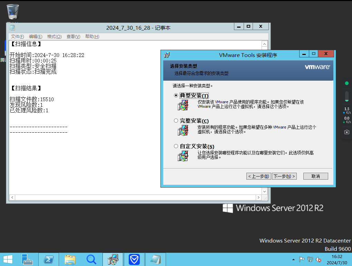Select Custom install radio button
352x266 pixels.
176,146
